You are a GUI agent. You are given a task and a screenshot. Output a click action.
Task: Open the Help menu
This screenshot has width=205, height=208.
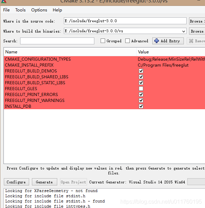point(57,10)
